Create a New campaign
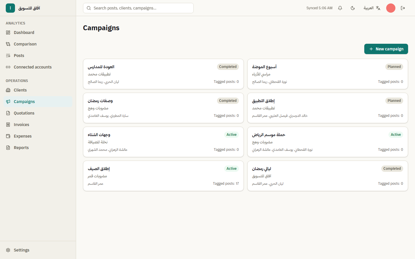The width and height of the screenshot is (415, 259). tap(386, 49)
